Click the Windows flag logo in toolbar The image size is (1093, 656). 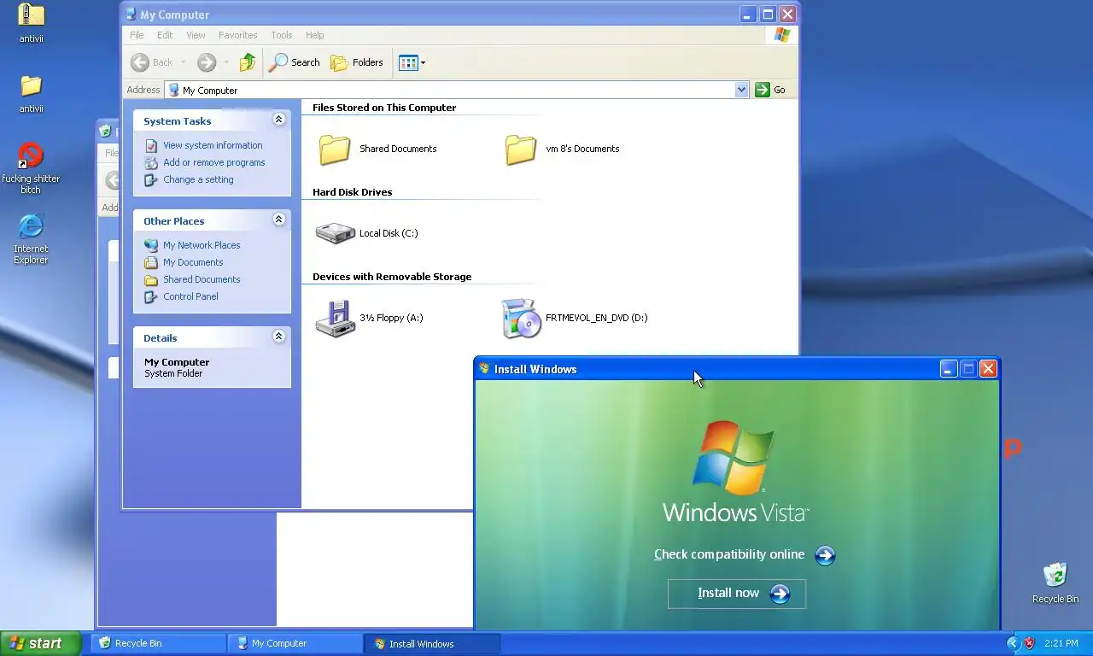[x=782, y=35]
